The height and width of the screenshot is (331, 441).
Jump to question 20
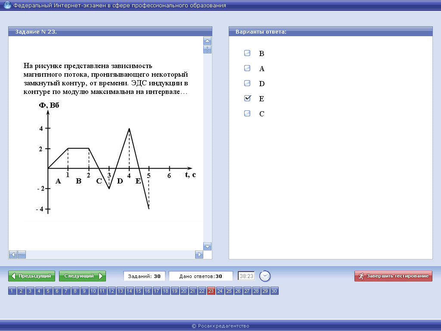coord(183,291)
